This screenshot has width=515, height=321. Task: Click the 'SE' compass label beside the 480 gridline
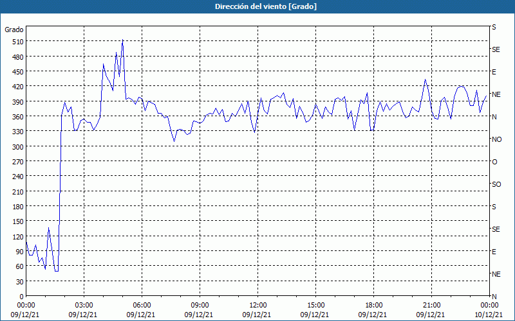(x=496, y=49)
